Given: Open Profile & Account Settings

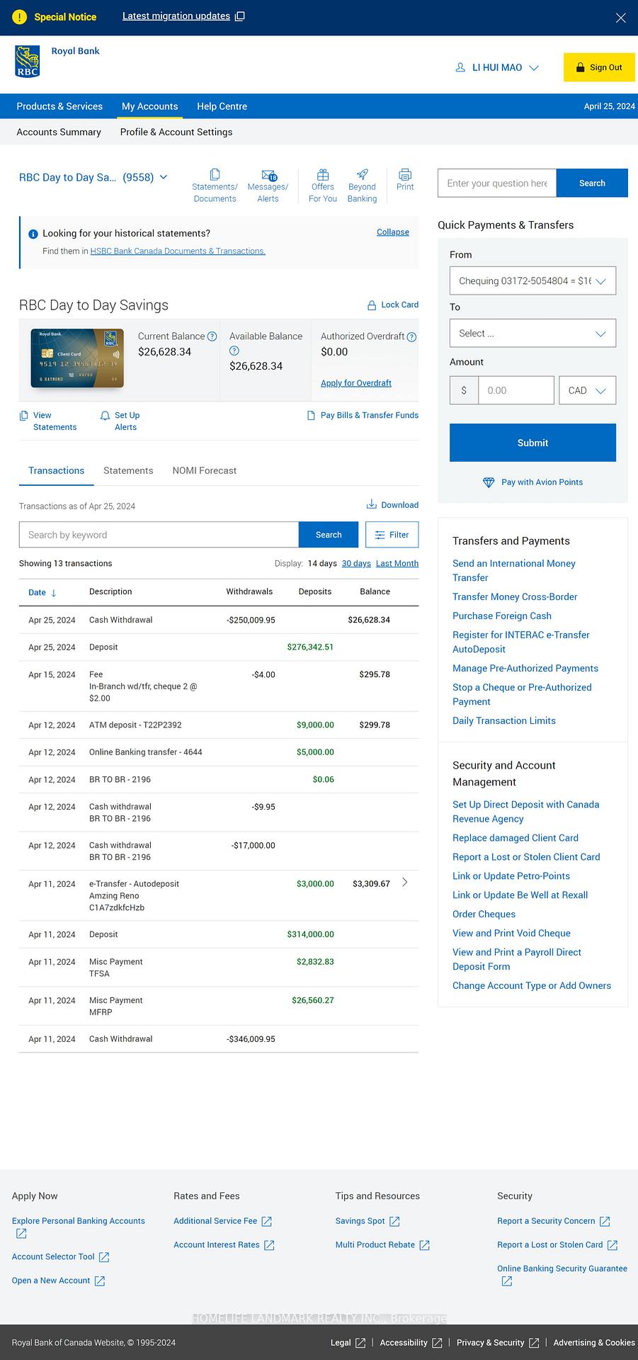Looking at the screenshot, I should (x=176, y=132).
